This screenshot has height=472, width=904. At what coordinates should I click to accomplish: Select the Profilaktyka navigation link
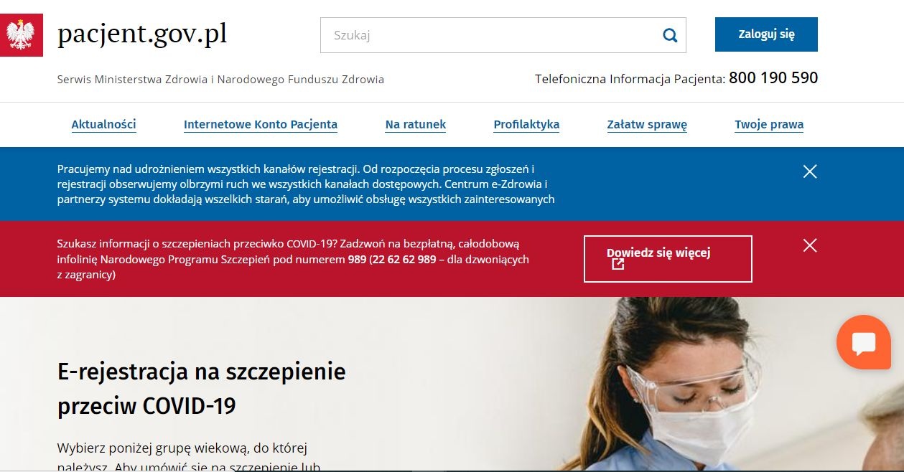tap(526, 125)
